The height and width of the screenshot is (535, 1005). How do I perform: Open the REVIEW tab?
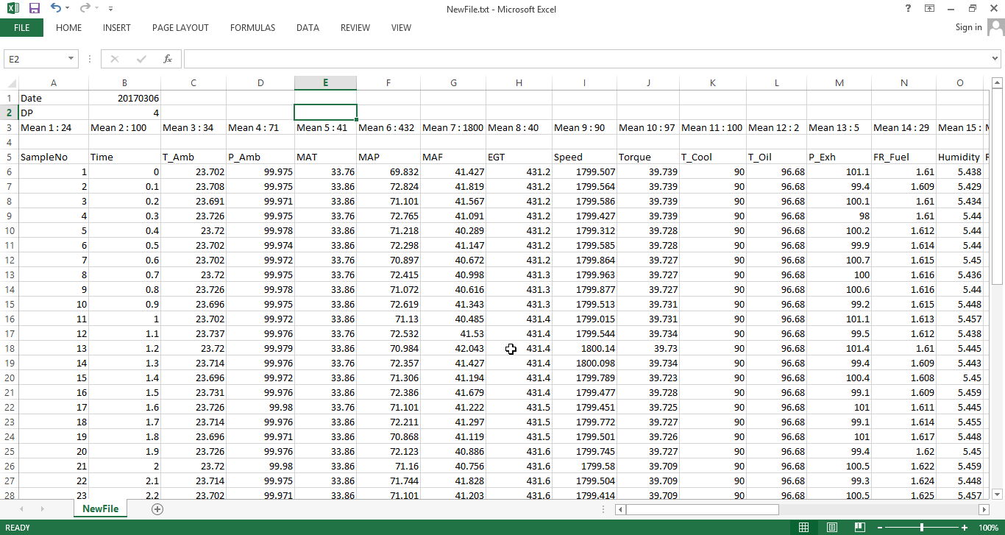(x=355, y=27)
